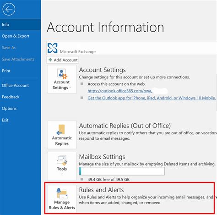Click the Add Account button
217x215 pixels.
click(x=63, y=60)
